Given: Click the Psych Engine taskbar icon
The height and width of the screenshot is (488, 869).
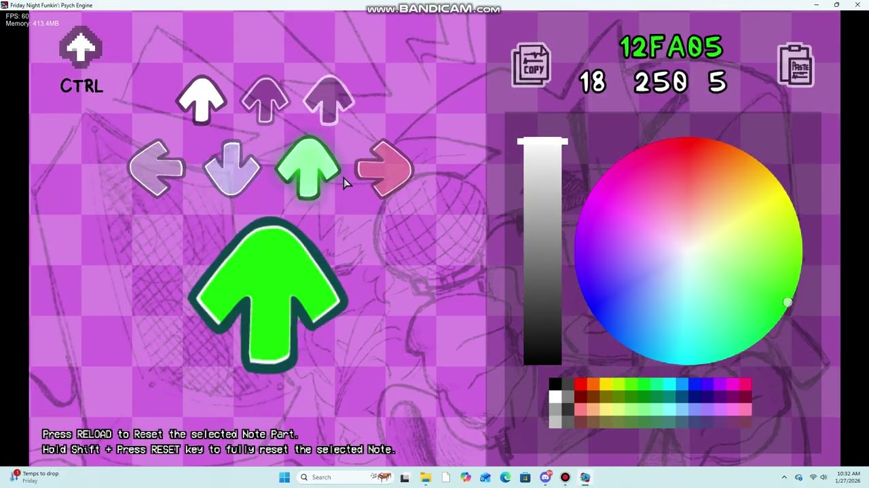Looking at the screenshot, I should pos(585,477).
